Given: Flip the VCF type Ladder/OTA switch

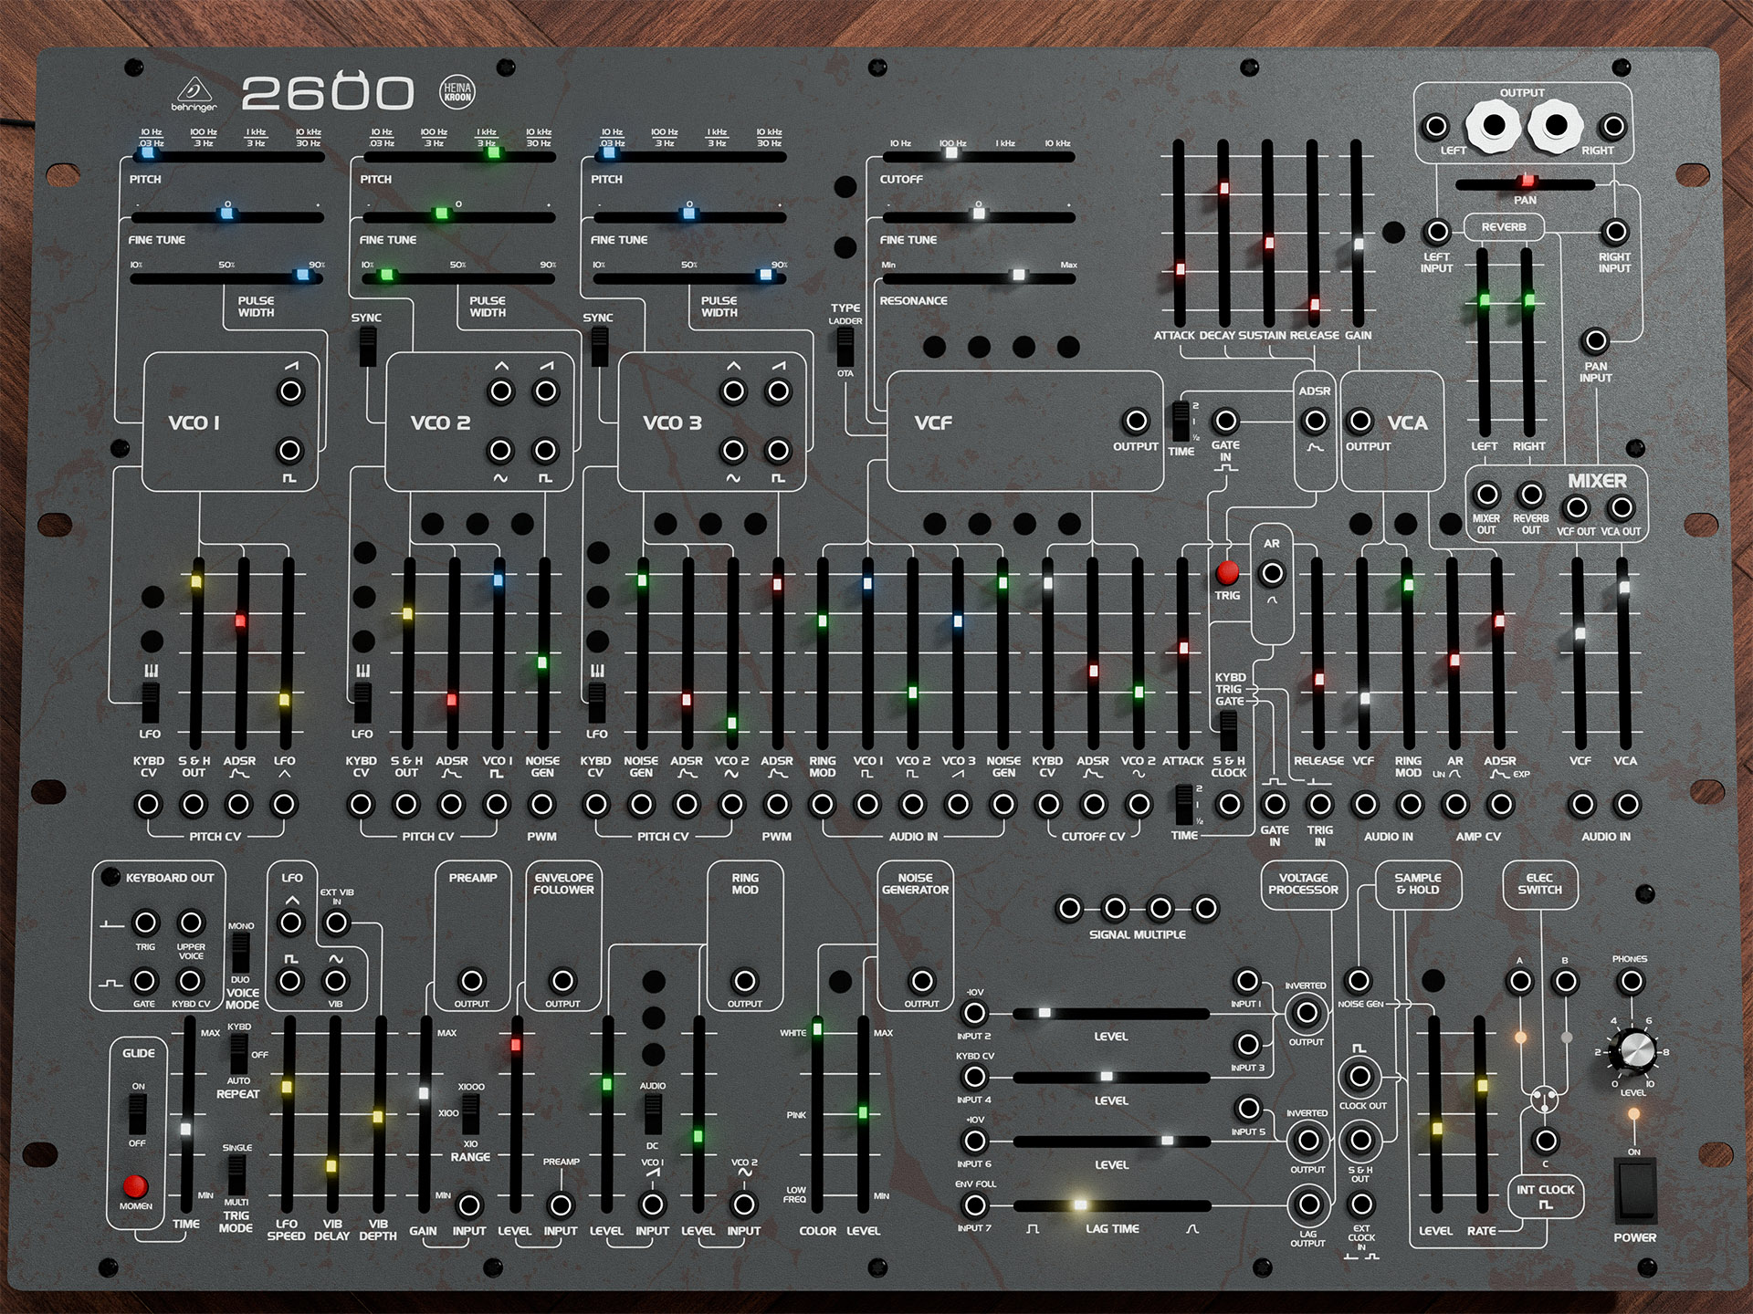Looking at the screenshot, I should 845,346.
